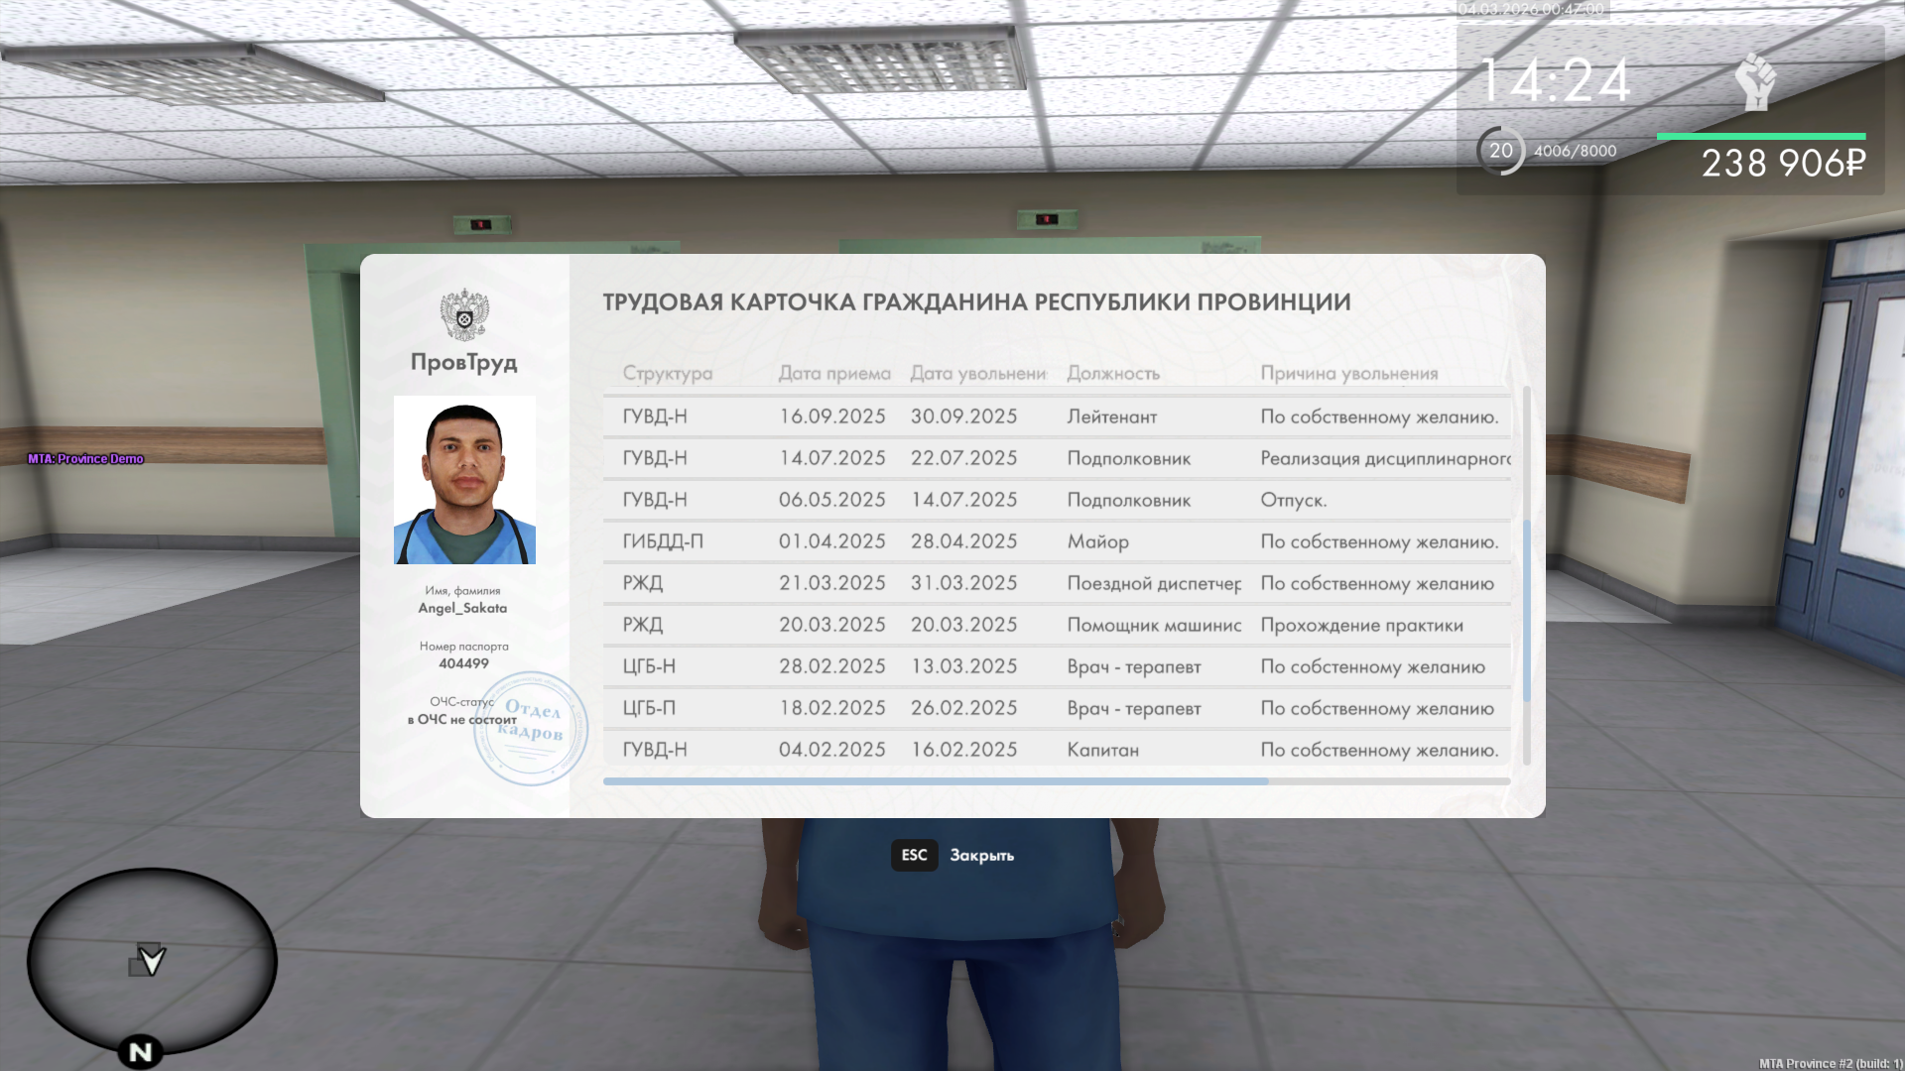Image resolution: width=1905 pixels, height=1071 pixels.
Task: Click the horizontal scrollbar under the table
Action: click(x=935, y=781)
